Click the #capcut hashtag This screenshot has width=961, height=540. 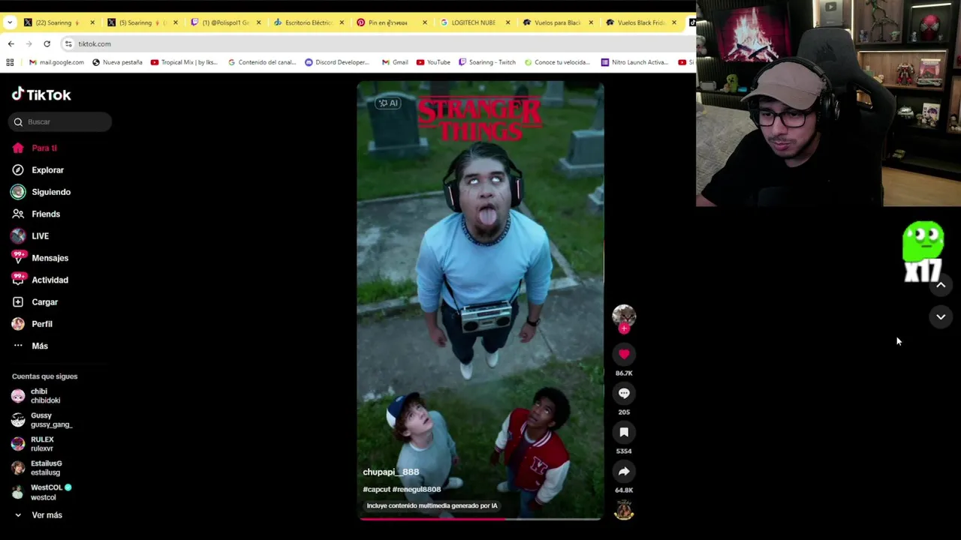pyautogui.click(x=376, y=489)
